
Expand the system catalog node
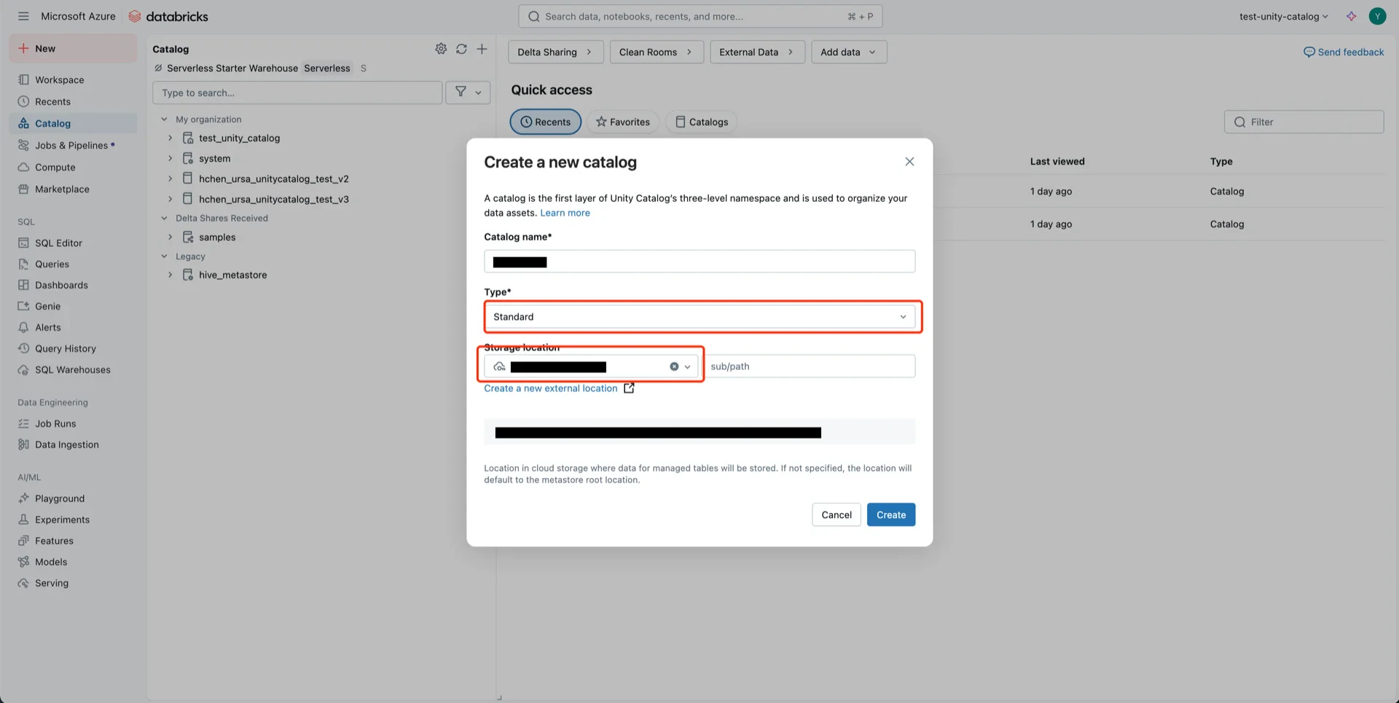170,158
